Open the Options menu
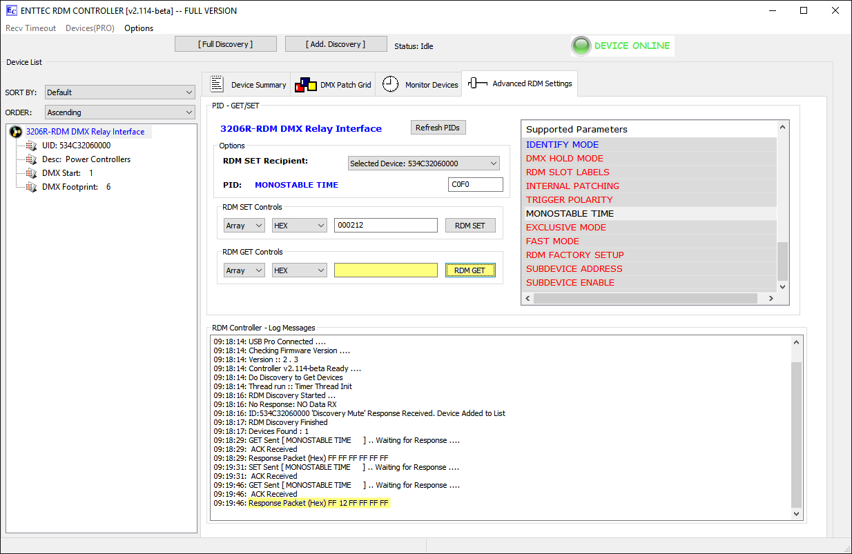Viewport: 852px width, 554px height. (x=139, y=28)
